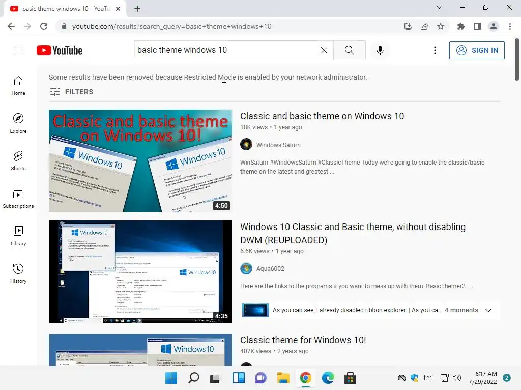Open Chrome's three-dot menu
This screenshot has width=521, height=390.
(510, 26)
